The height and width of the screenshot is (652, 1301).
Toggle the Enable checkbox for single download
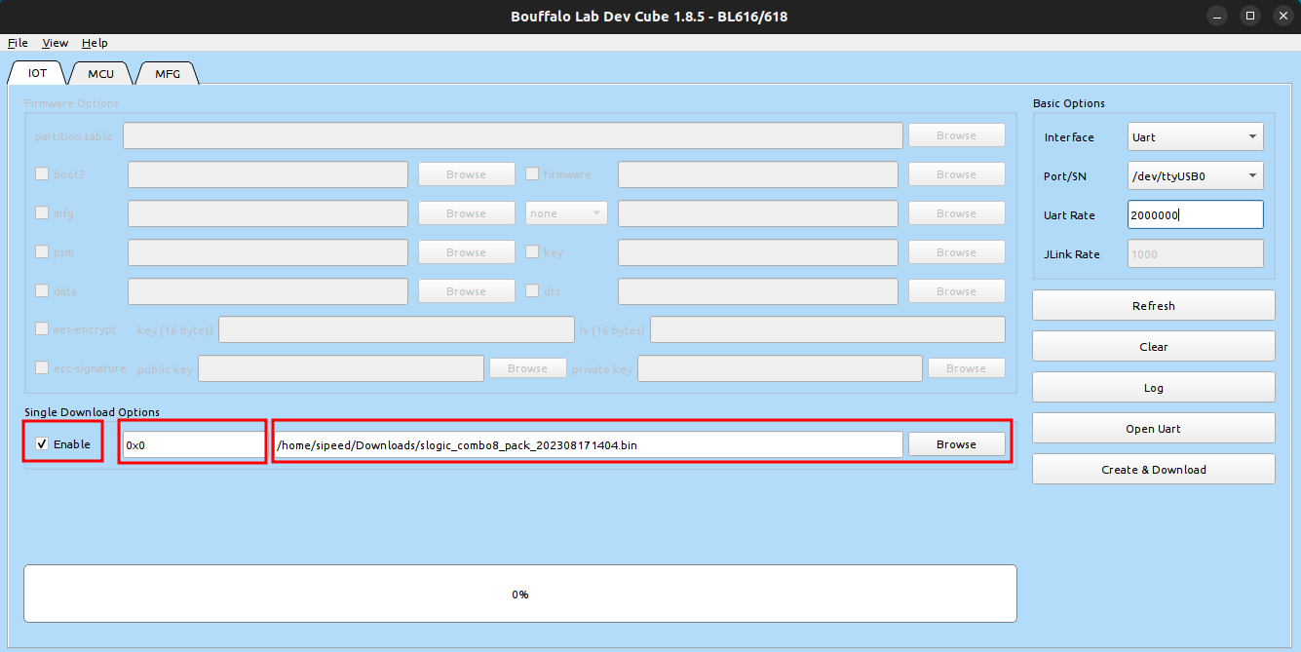click(x=42, y=444)
